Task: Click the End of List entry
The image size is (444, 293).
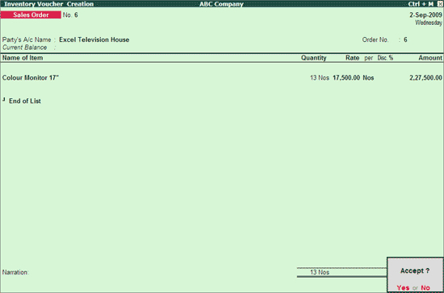Action: (25, 101)
